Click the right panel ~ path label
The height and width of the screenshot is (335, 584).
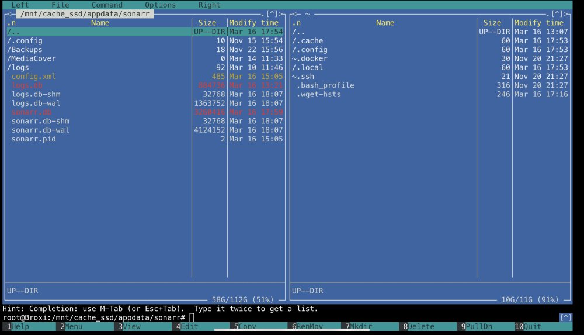coord(307,14)
